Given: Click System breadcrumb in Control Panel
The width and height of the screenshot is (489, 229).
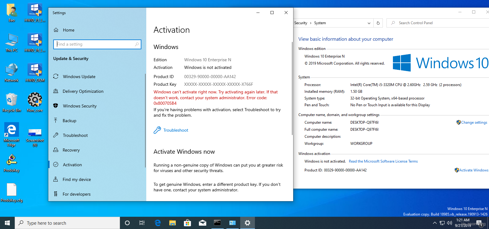Looking at the screenshot, I should [x=320, y=23].
